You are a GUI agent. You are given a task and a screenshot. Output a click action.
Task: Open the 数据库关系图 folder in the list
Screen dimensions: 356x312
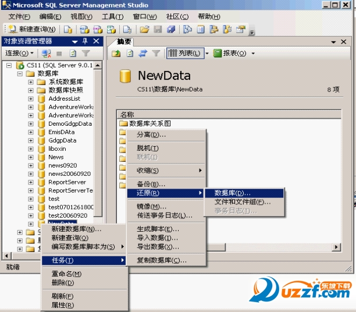pyautogui.click(x=145, y=123)
